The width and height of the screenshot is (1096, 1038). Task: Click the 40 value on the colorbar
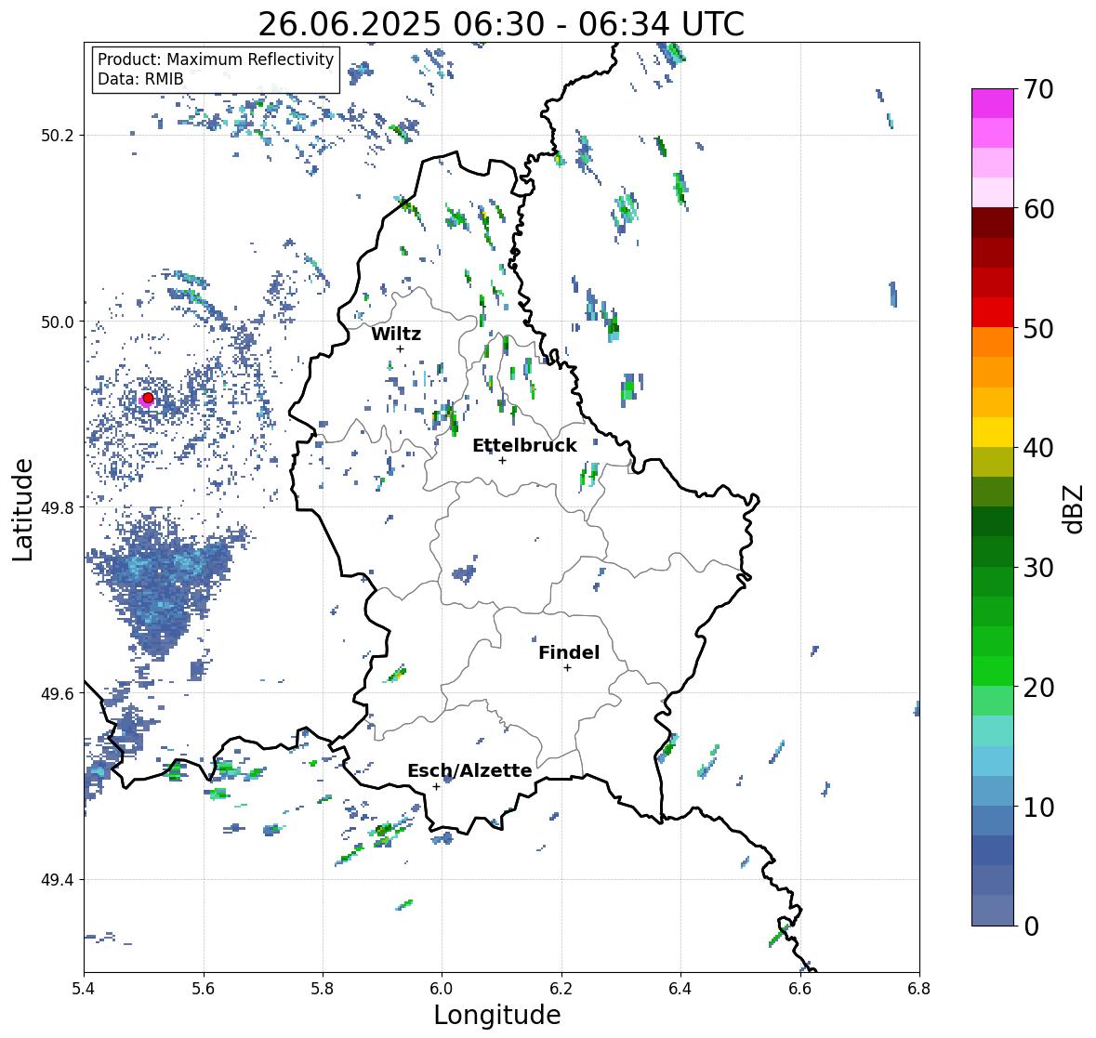click(1038, 448)
